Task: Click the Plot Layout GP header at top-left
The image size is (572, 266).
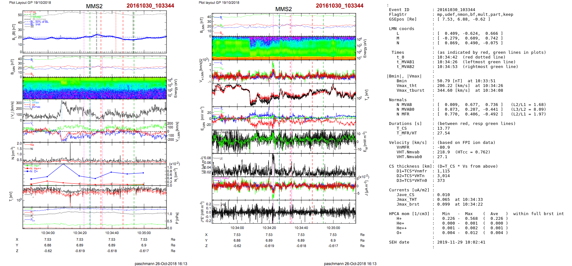Action: (x=30, y=3)
